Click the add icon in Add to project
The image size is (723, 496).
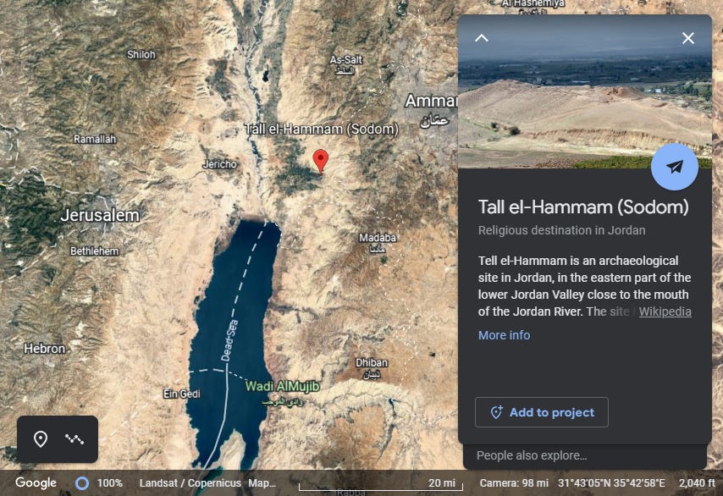point(496,412)
